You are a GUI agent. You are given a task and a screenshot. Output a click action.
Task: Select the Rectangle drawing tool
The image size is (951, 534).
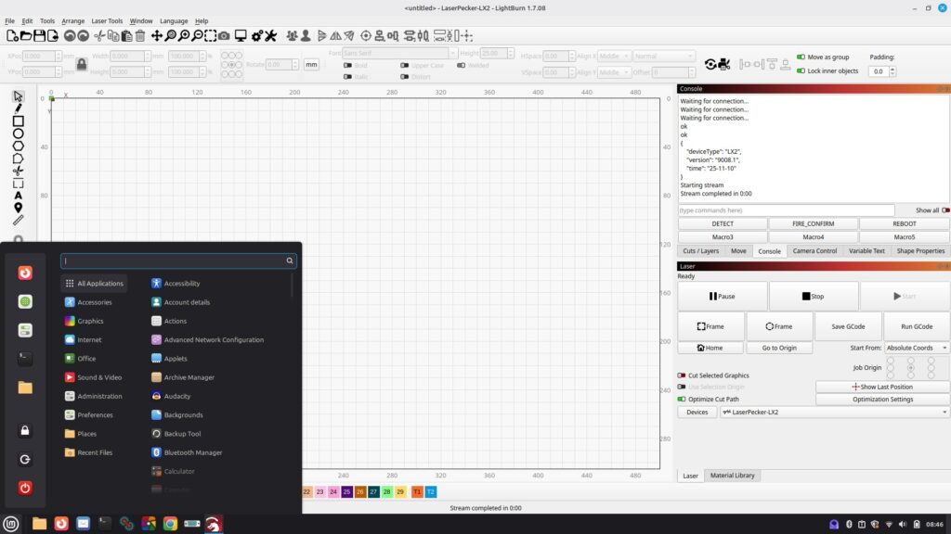pyautogui.click(x=18, y=121)
